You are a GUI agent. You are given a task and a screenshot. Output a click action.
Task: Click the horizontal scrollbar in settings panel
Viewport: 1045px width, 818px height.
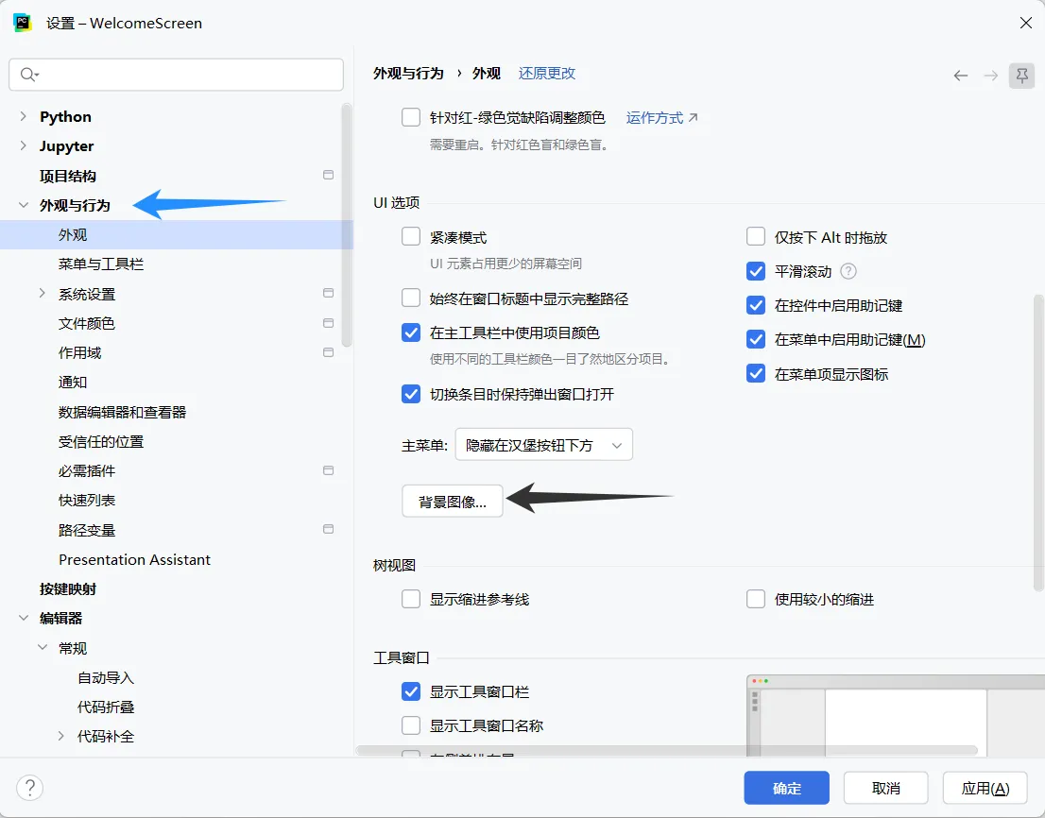[x=666, y=751]
